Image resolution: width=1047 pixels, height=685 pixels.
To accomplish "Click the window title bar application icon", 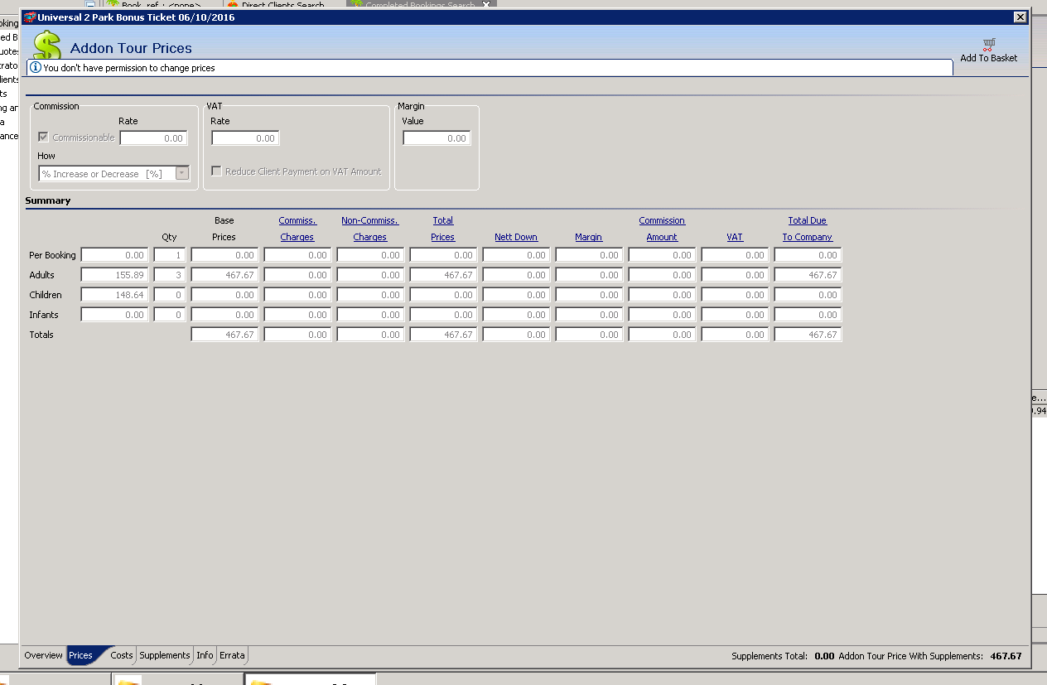I will (x=29, y=17).
